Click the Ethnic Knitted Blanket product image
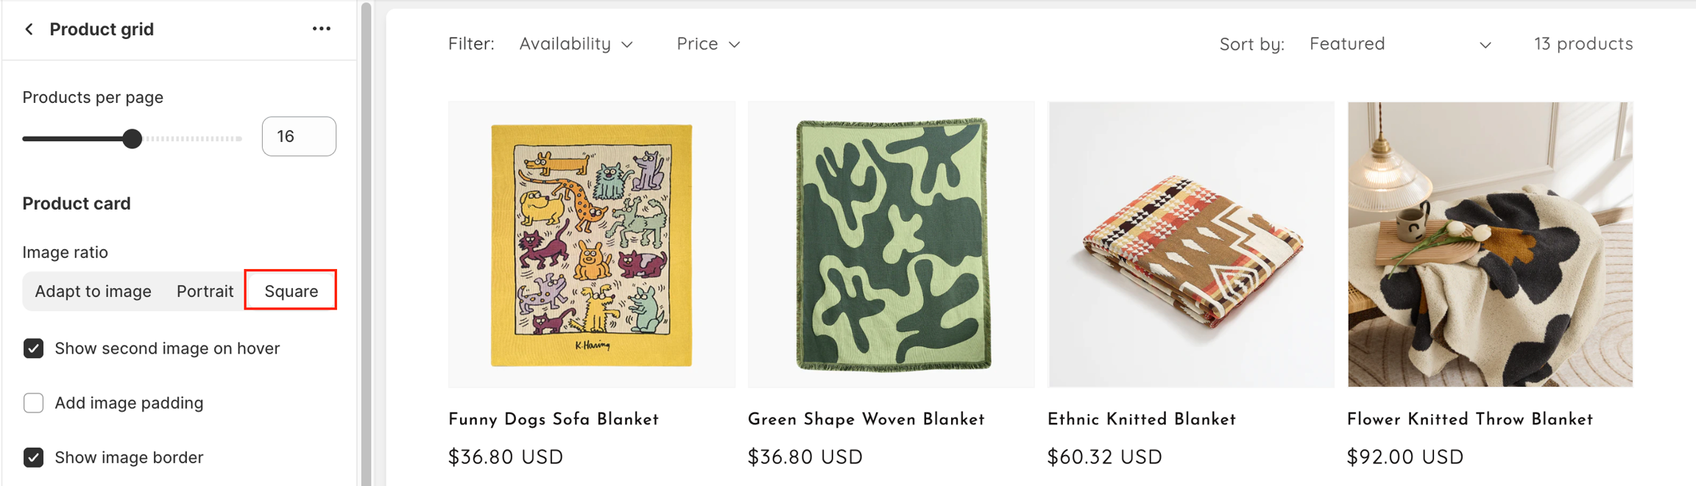Image resolution: width=1696 pixels, height=486 pixels. [1190, 244]
